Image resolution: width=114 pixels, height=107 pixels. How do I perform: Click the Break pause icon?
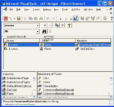66,19
